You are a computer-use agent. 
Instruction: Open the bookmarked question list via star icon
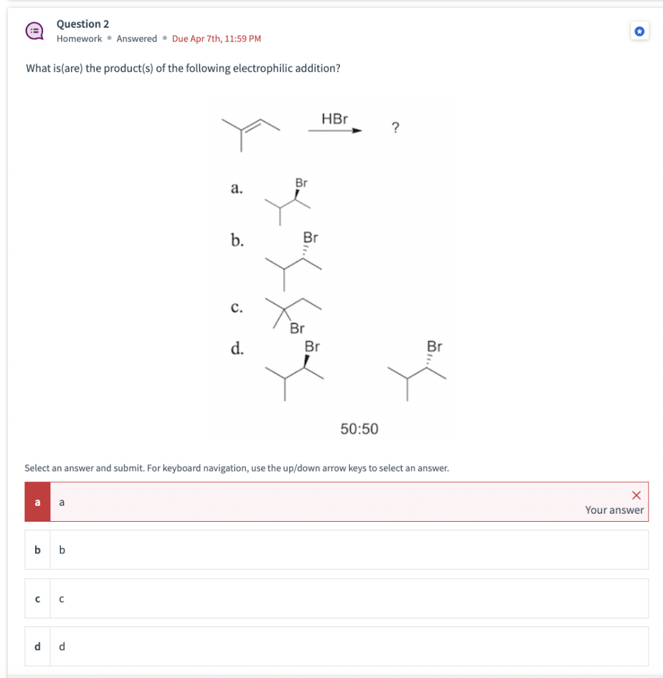639,30
